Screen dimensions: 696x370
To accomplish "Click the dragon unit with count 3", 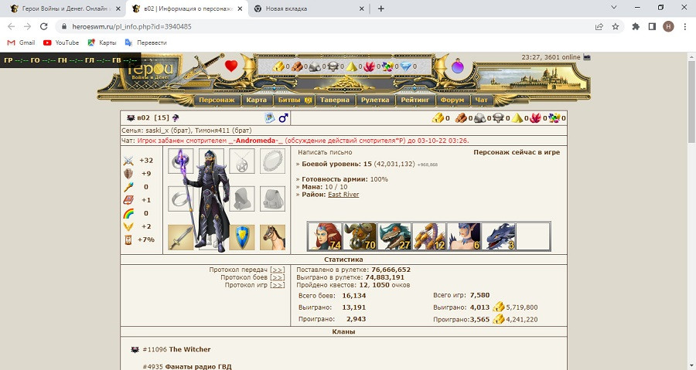I will [498, 236].
